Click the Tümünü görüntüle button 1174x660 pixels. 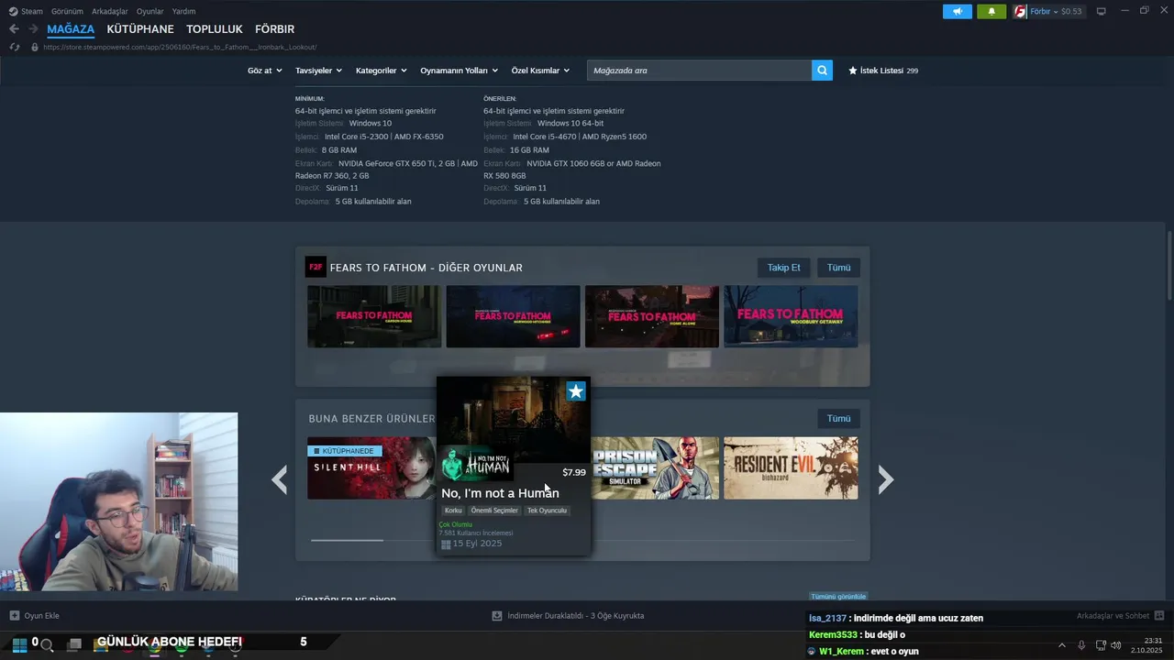pos(838,597)
